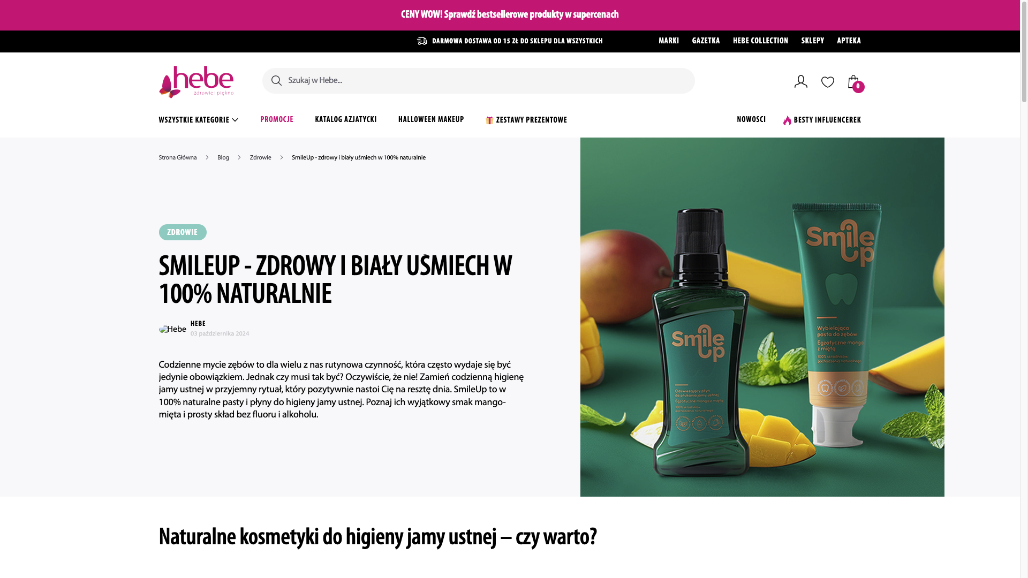
Task: Expand the Wszystkie Kategorie dropdown
Action: click(199, 120)
